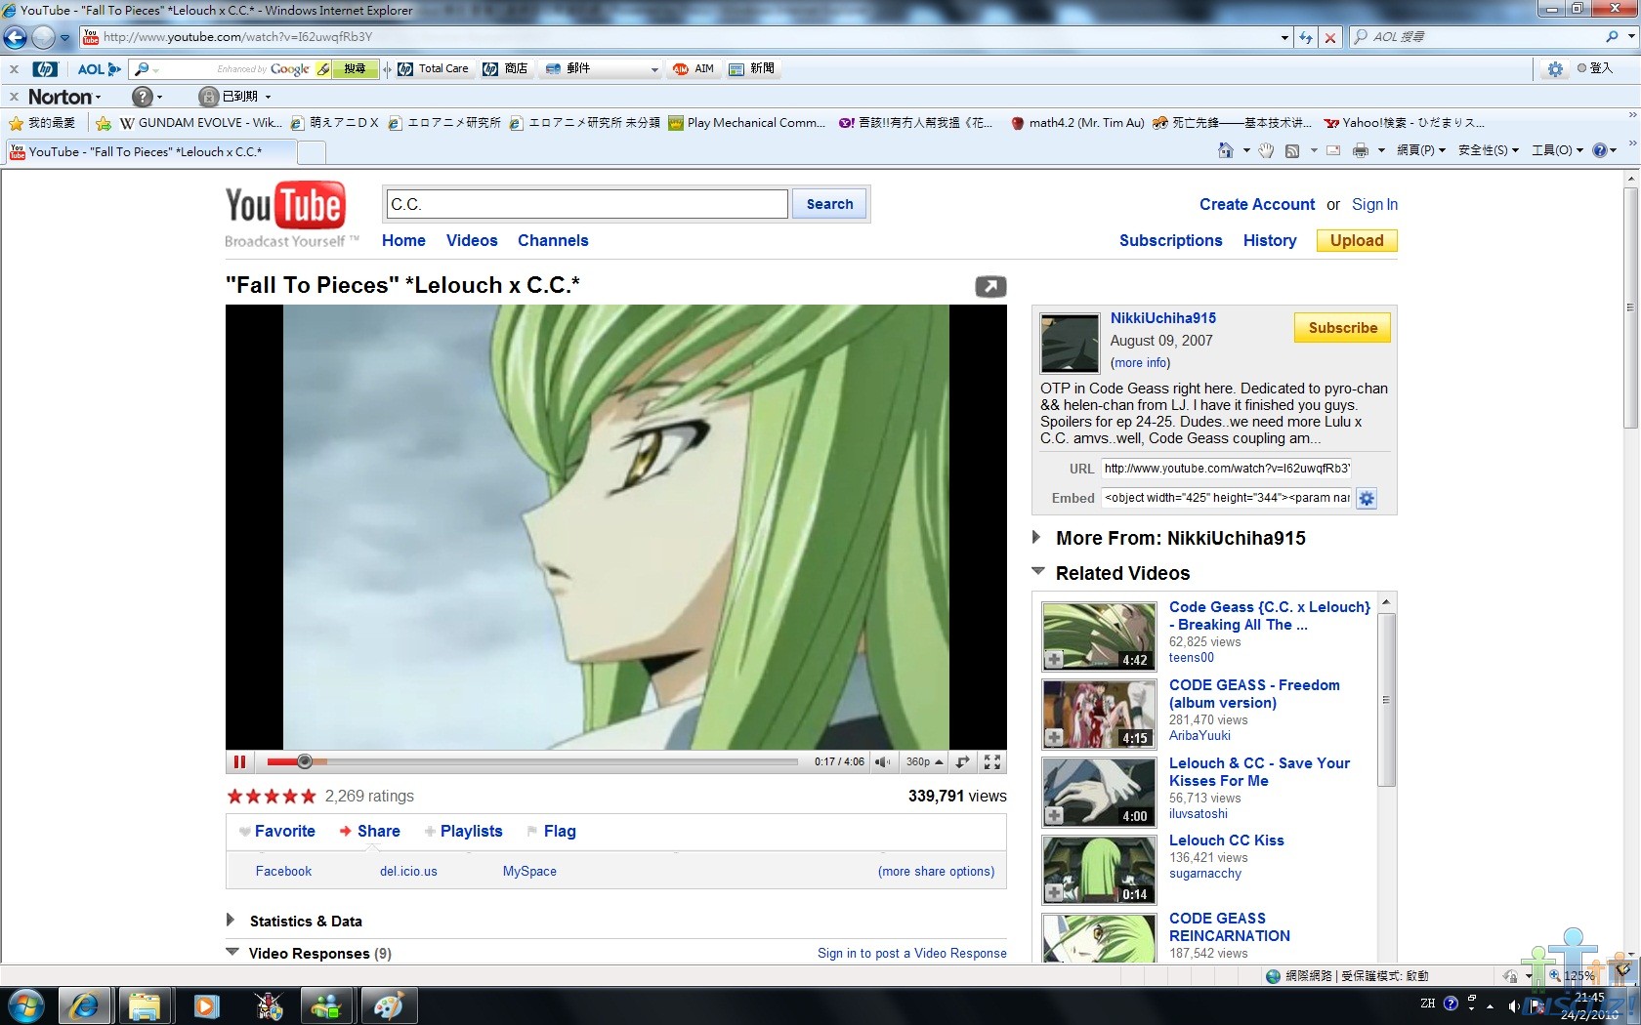Image resolution: width=1641 pixels, height=1025 pixels.
Task: Open the IE Help question mark icon
Action: tap(1599, 150)
